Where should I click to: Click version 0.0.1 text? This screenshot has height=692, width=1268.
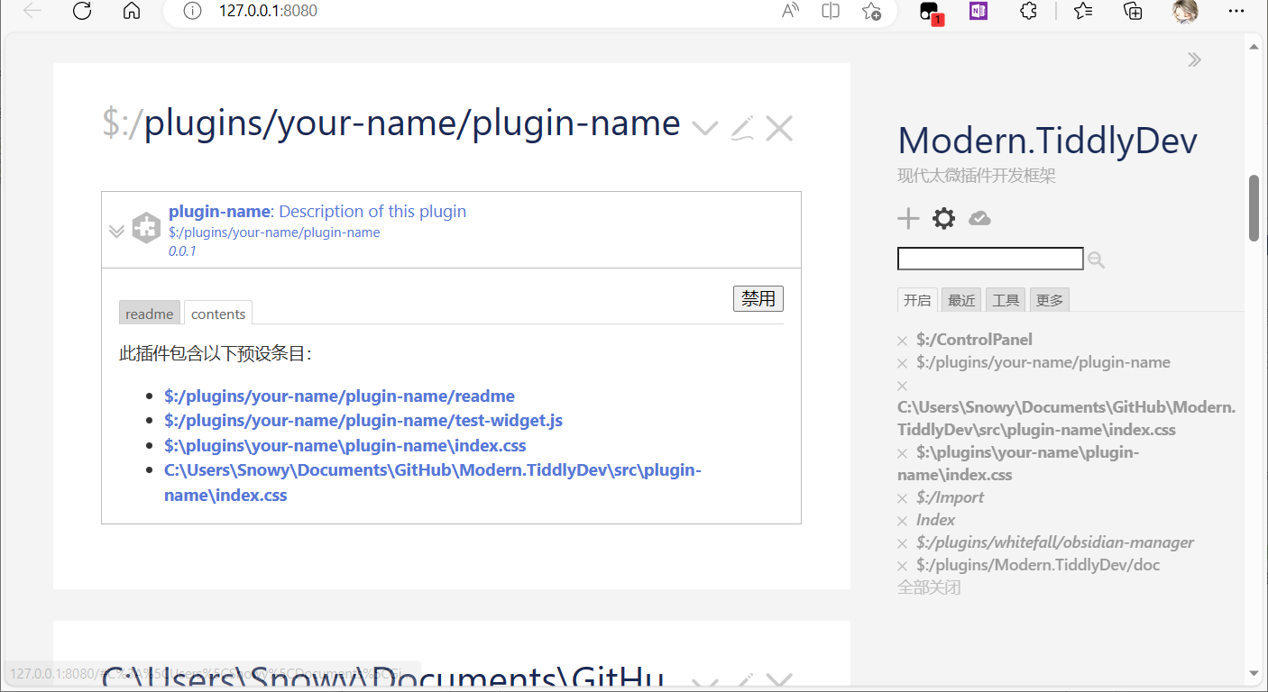(182, 251)
